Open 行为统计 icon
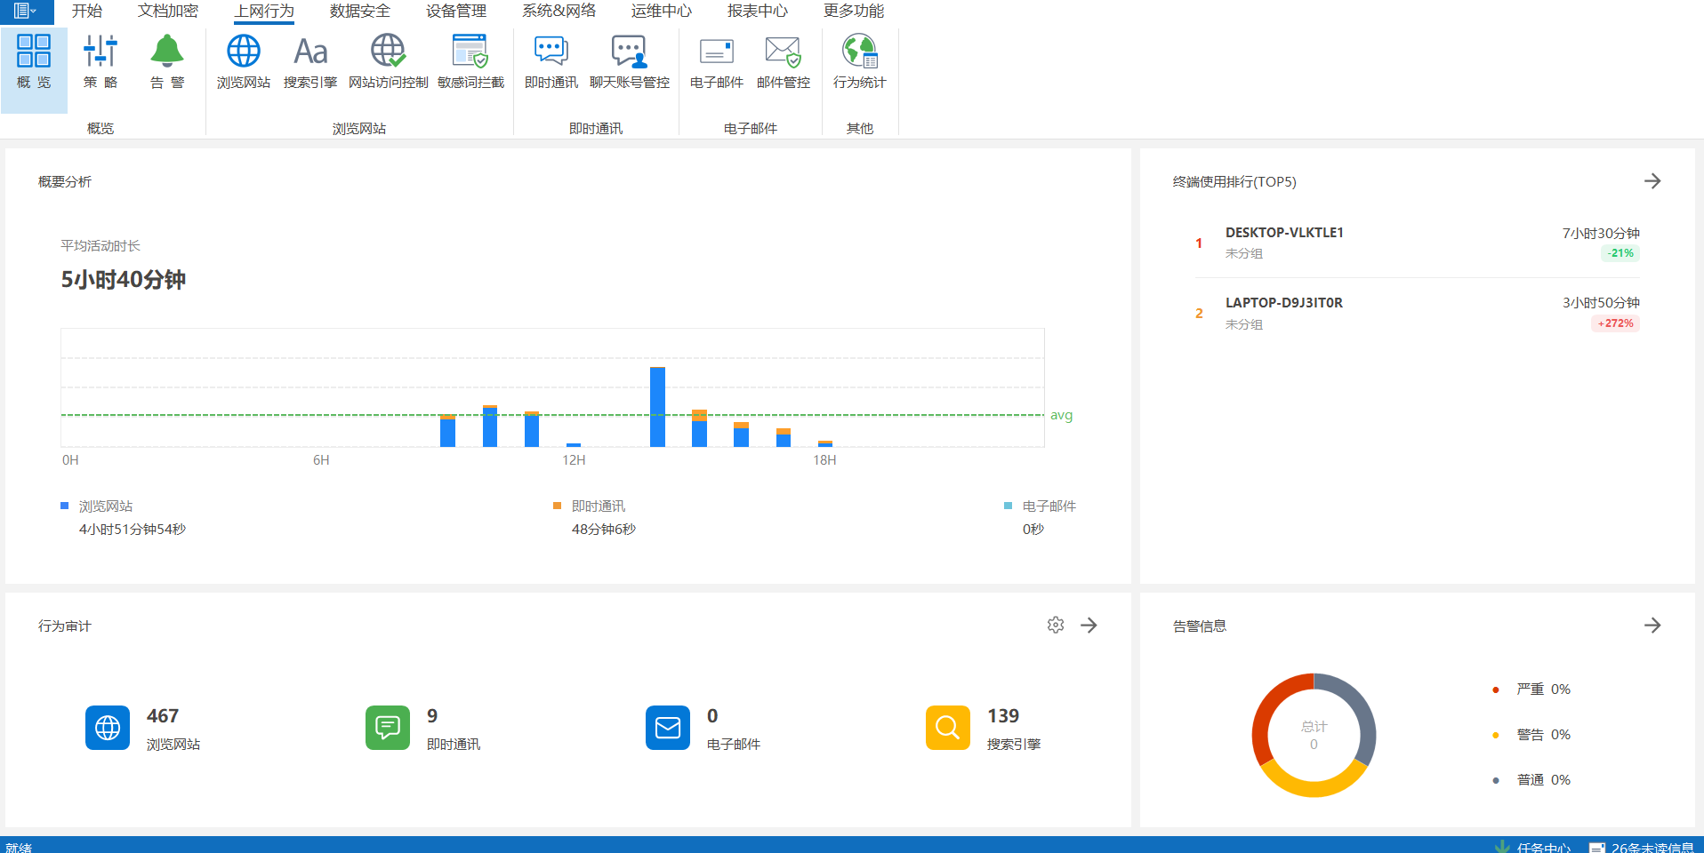The image size is (1704, 853). click(x=859, y=62)
